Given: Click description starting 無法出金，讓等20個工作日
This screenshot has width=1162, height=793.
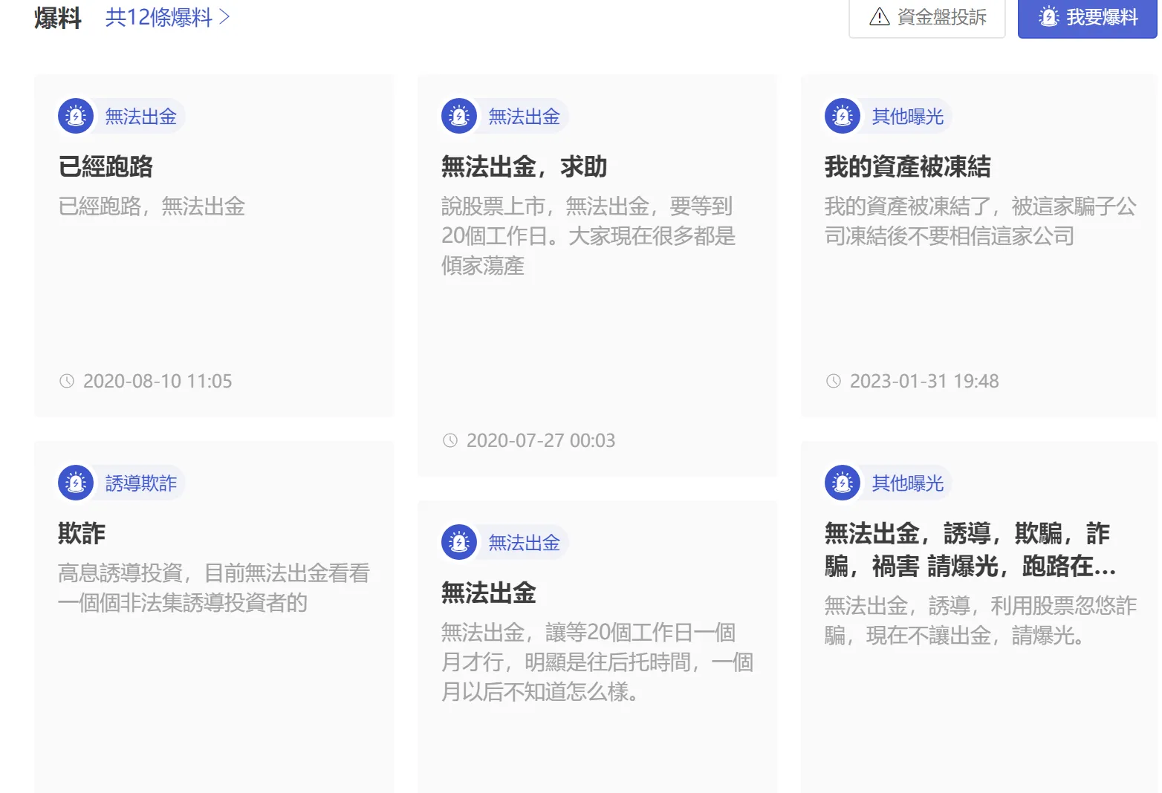Looking at the screenshot, I should point(597,662).
